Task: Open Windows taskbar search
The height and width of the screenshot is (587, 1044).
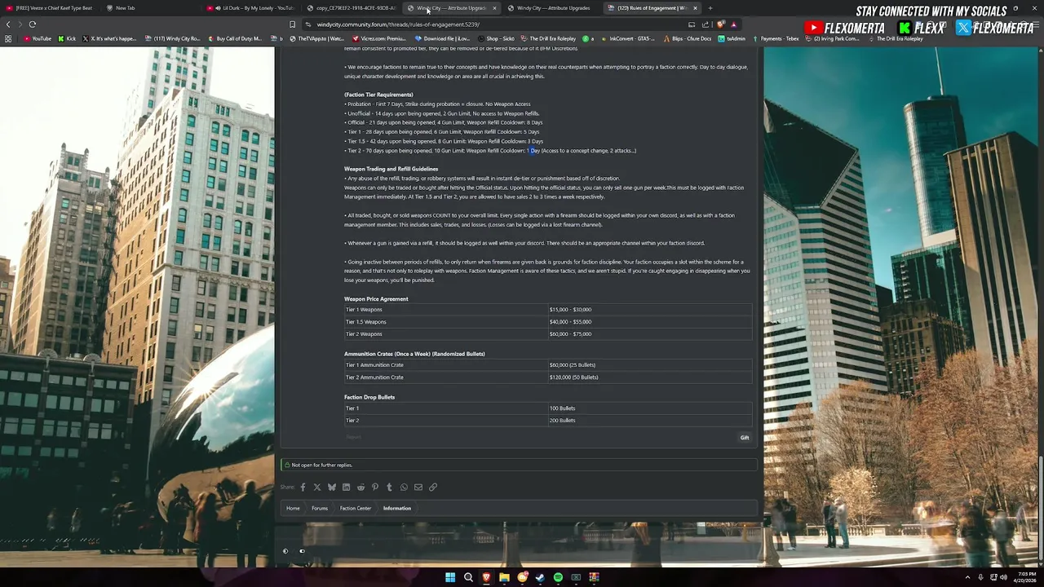Action: (468, 577)
